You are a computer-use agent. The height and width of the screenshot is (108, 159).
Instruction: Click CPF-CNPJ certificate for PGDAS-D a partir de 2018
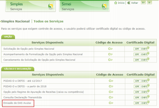(x=142, y=86)
